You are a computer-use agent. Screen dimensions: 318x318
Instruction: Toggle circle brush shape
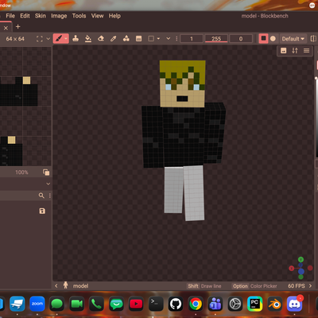pyautogui.click(x=273, y=39)
